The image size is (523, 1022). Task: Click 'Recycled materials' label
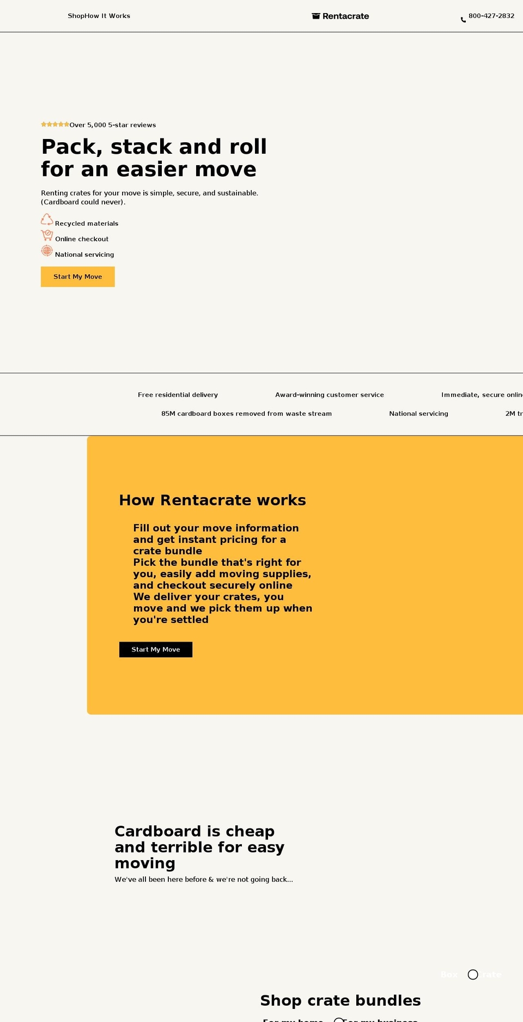87,223
